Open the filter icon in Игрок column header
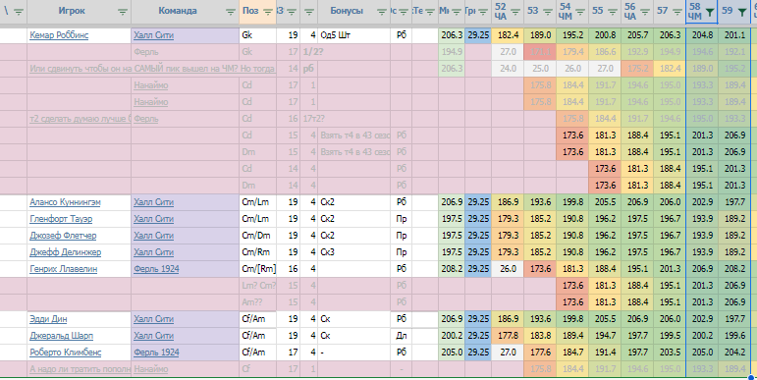 (x=123, y=13)
